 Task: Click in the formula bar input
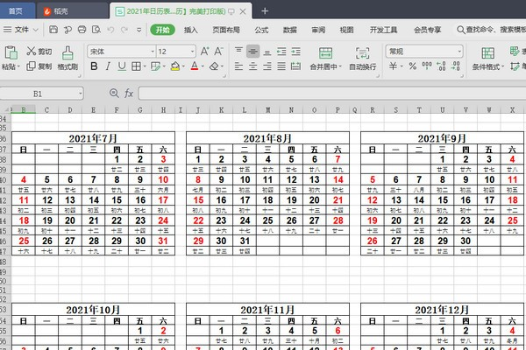(x=332, y=94)
